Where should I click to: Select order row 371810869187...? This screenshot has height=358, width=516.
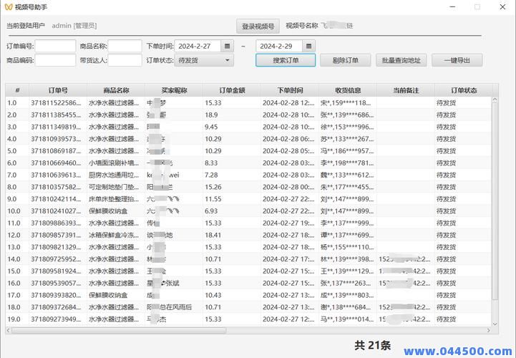point(248,151)
